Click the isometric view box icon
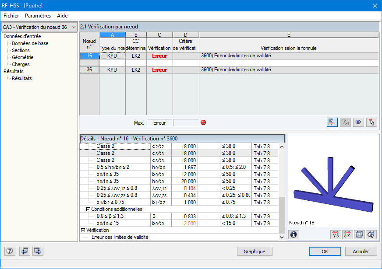Image resolution: width=382 pixels, height=269 pixels. tap(359, 234)
